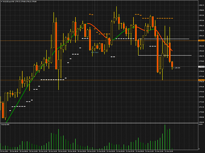Click the 21 Oct 15:30 time axis label
This screenshot has height=153, width=205.
pos(169,151)
